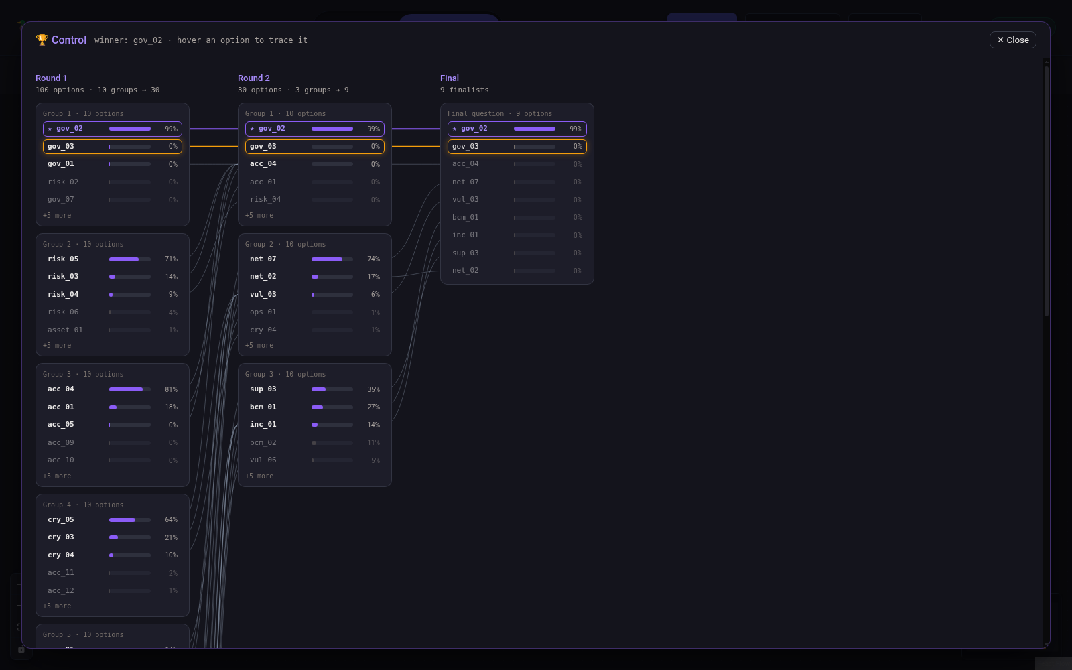
Task: Click the acc_05 option row
Action: pos(113,425)
